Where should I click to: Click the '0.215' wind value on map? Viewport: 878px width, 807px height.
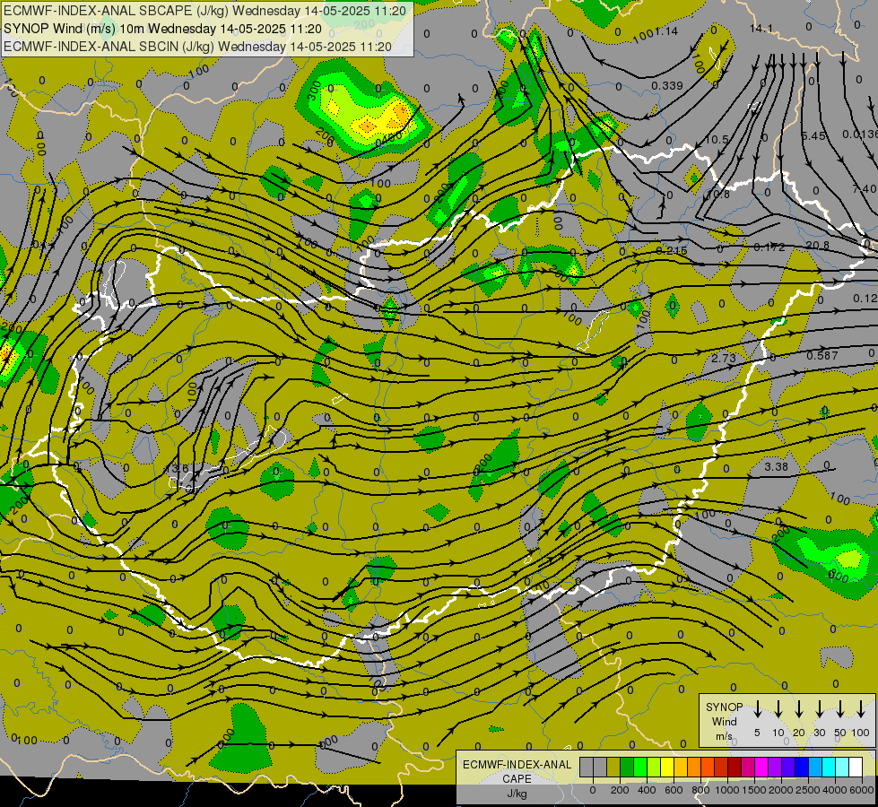click(672, 251)
